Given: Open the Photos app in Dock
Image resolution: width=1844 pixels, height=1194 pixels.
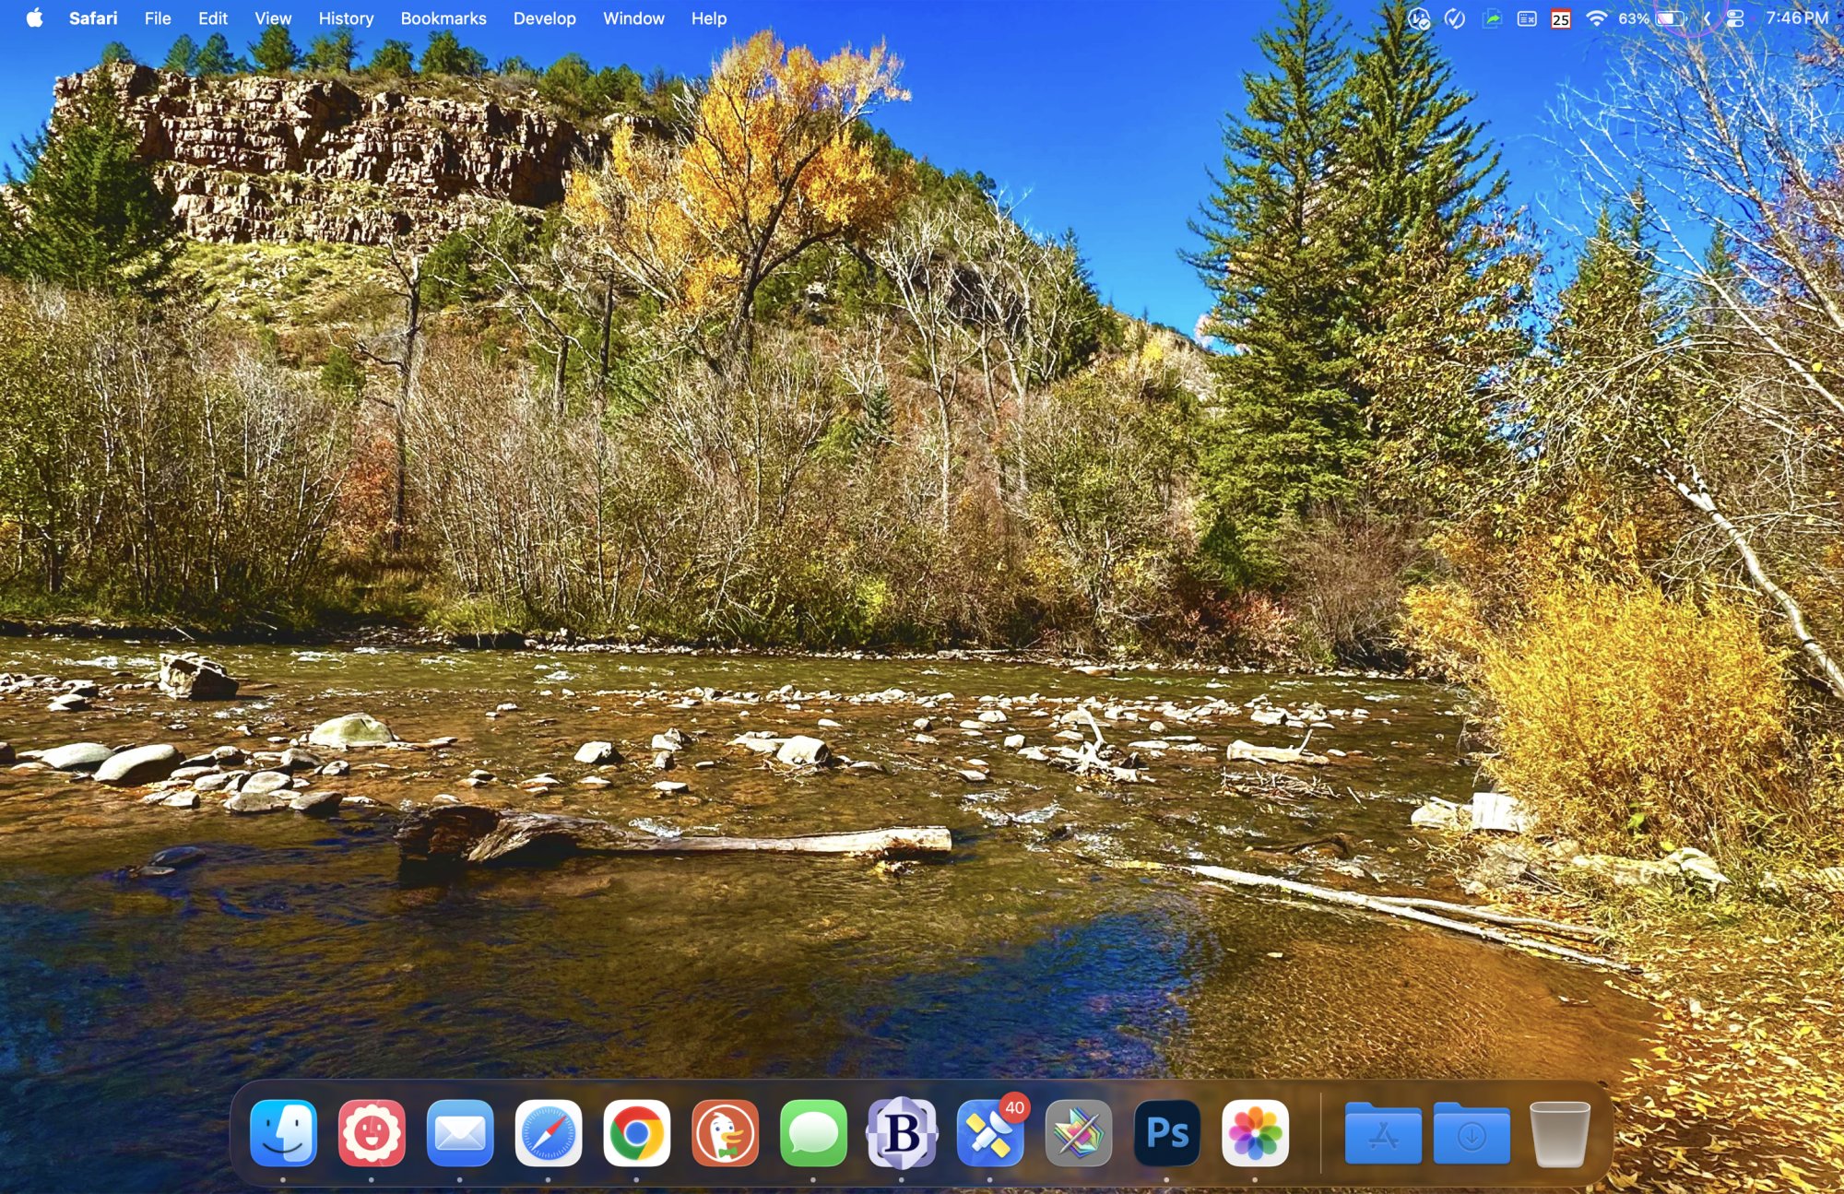Looking at the screenshot, I should tap(1255, 1132).
